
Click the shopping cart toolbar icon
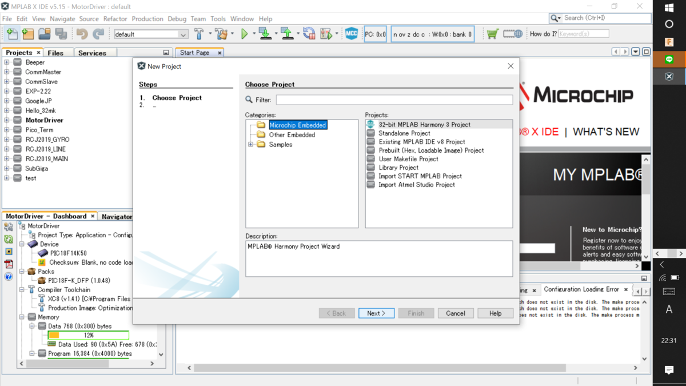pyautogui.click(x=492, y=34)
